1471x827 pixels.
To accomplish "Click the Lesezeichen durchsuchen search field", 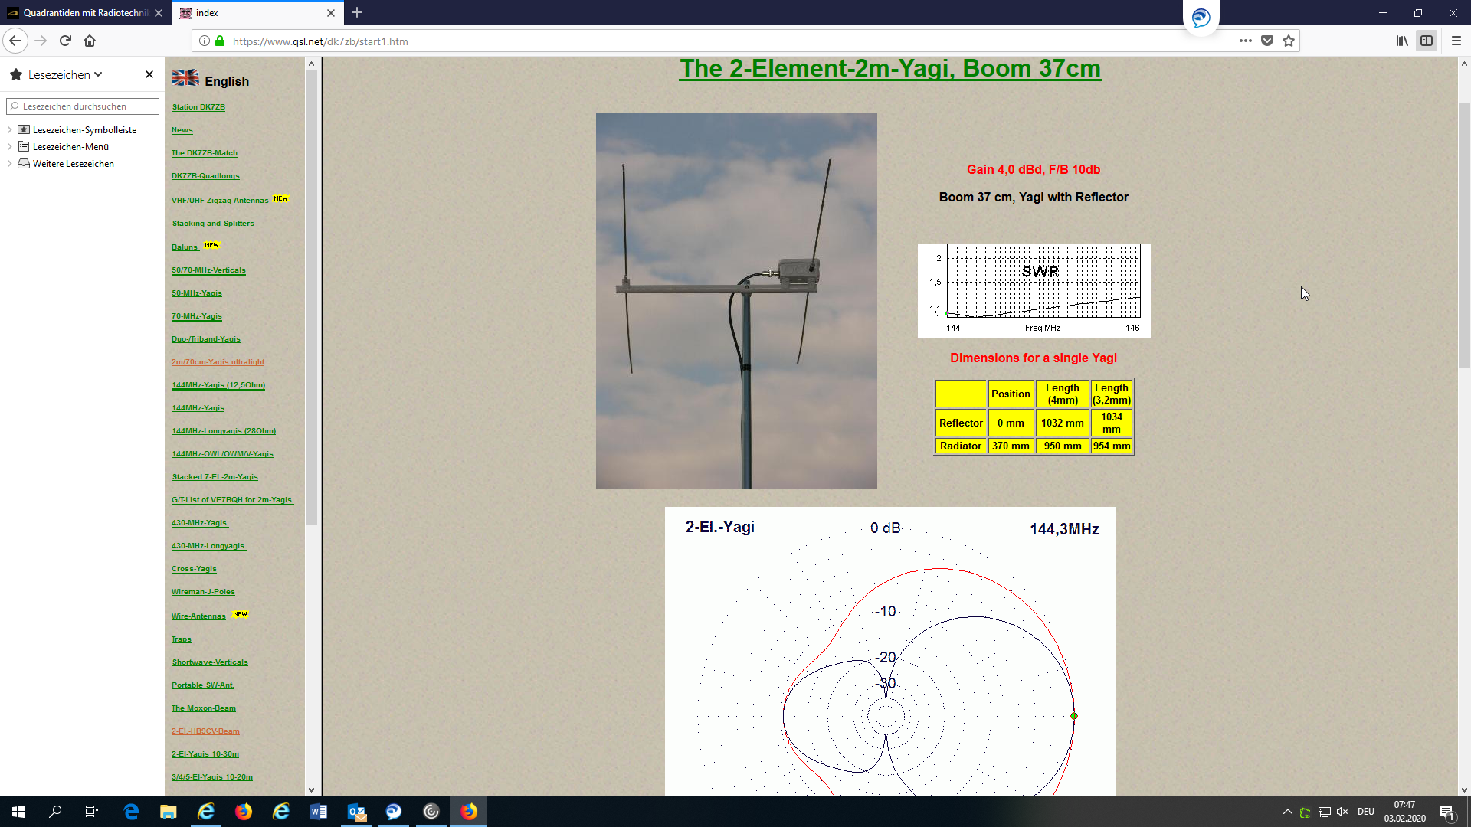I will [83, 106].
